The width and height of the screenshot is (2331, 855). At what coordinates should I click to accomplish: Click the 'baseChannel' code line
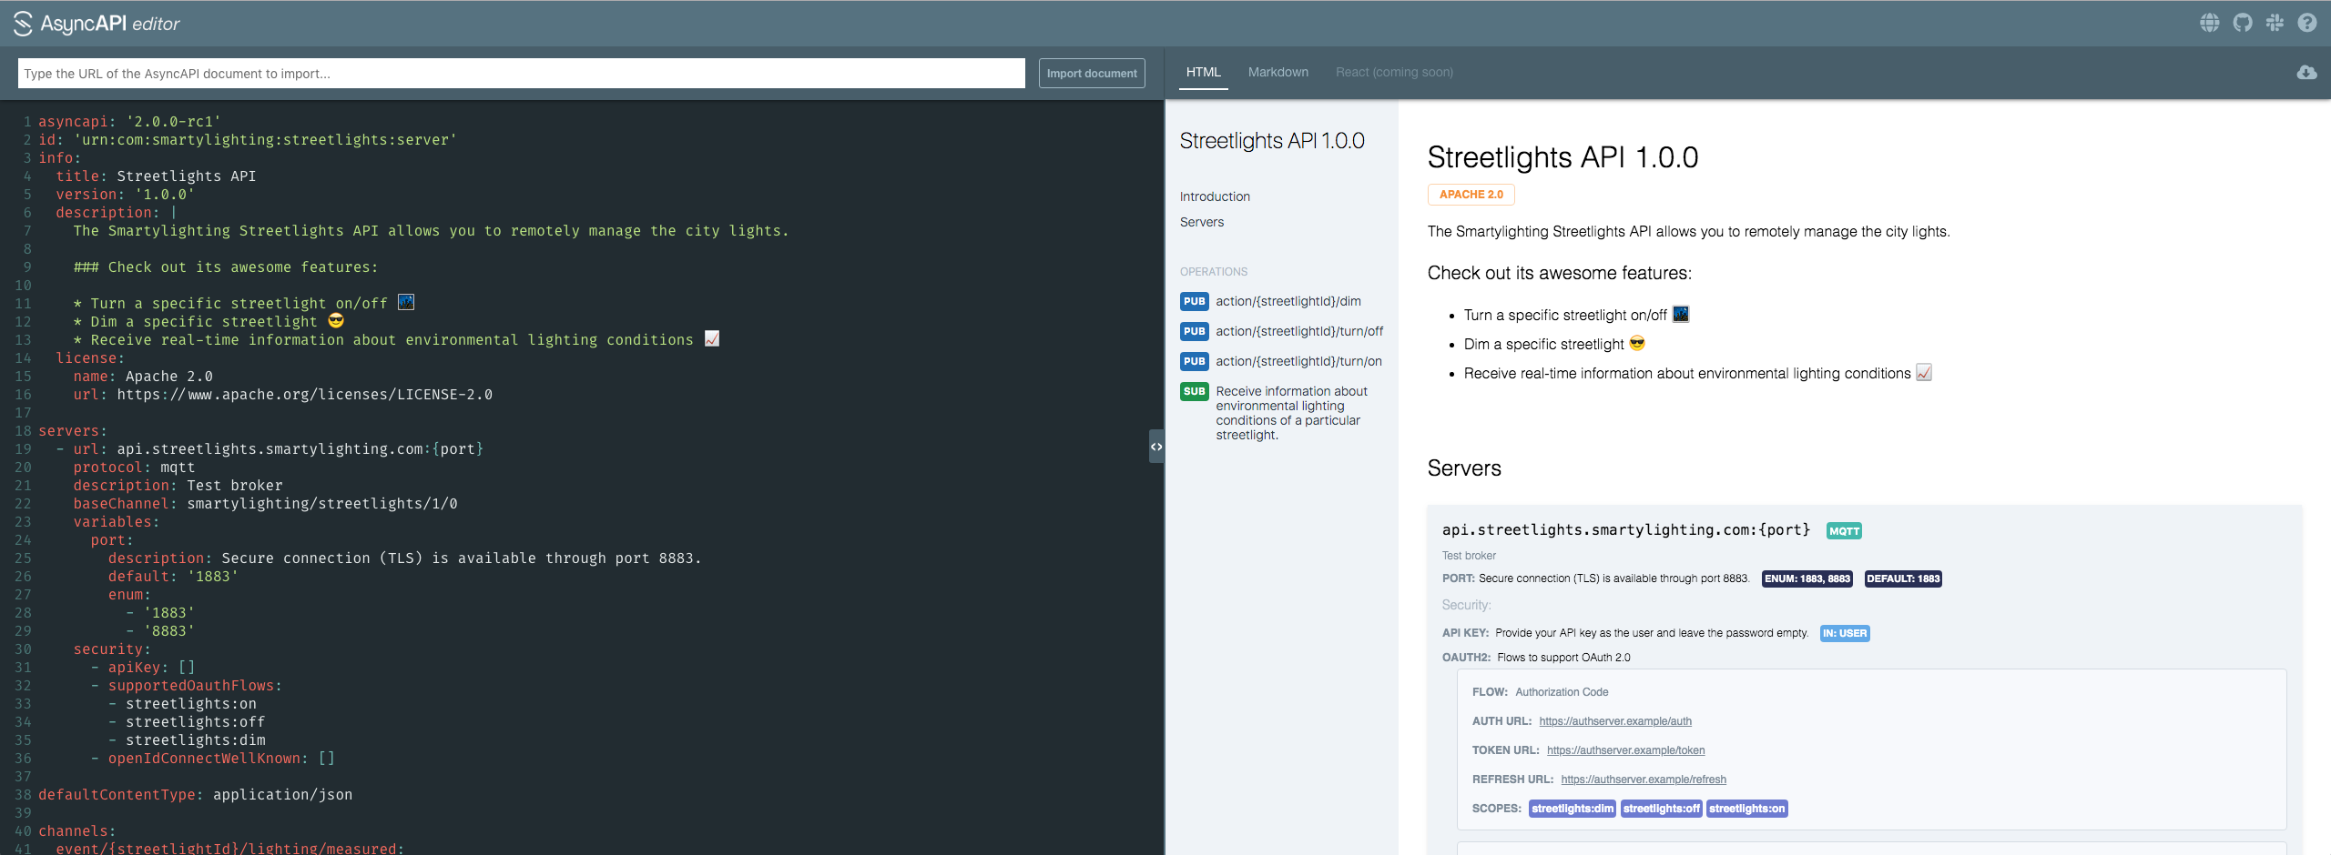(265, 504)
